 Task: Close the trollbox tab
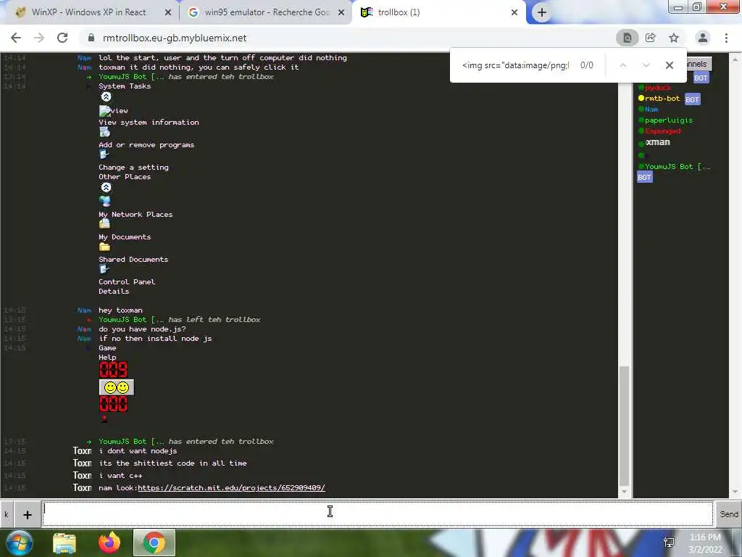pos(514,12)
